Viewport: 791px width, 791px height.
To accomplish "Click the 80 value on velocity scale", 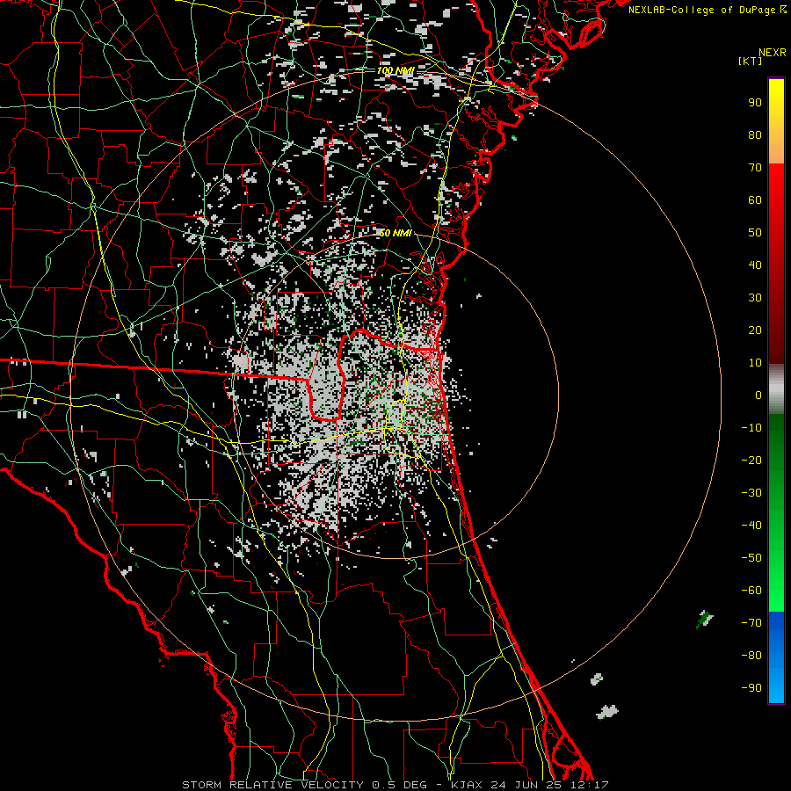I will [755, 134].
